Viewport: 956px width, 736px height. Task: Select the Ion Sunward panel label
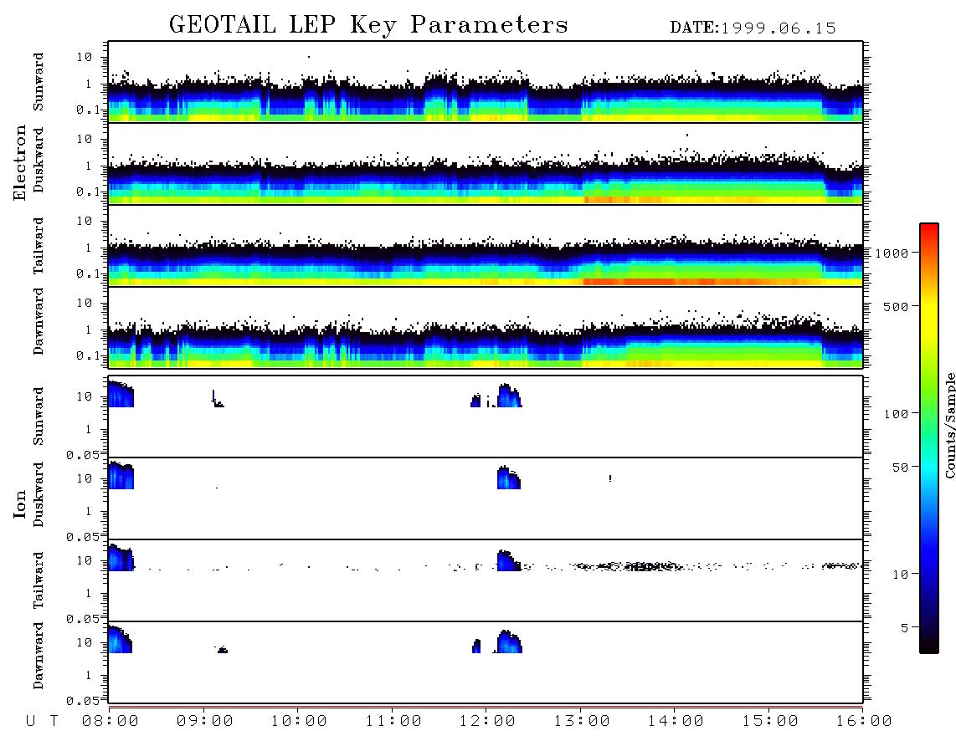39,417
